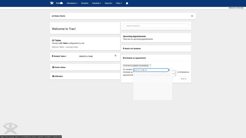Click Redrock University text
The width and height of the screenshot is (246, 138).
(x=236, y=8)
